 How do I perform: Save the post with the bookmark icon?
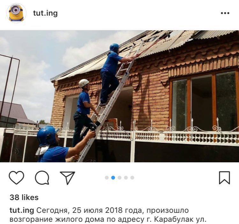(x=224, y=178)
